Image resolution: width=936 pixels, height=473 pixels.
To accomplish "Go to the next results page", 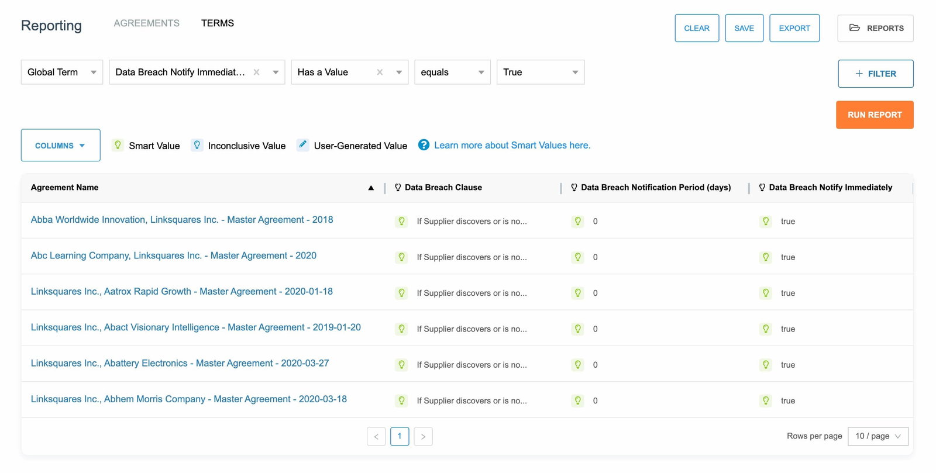I will pyautogui.click(x=423, y=437).
